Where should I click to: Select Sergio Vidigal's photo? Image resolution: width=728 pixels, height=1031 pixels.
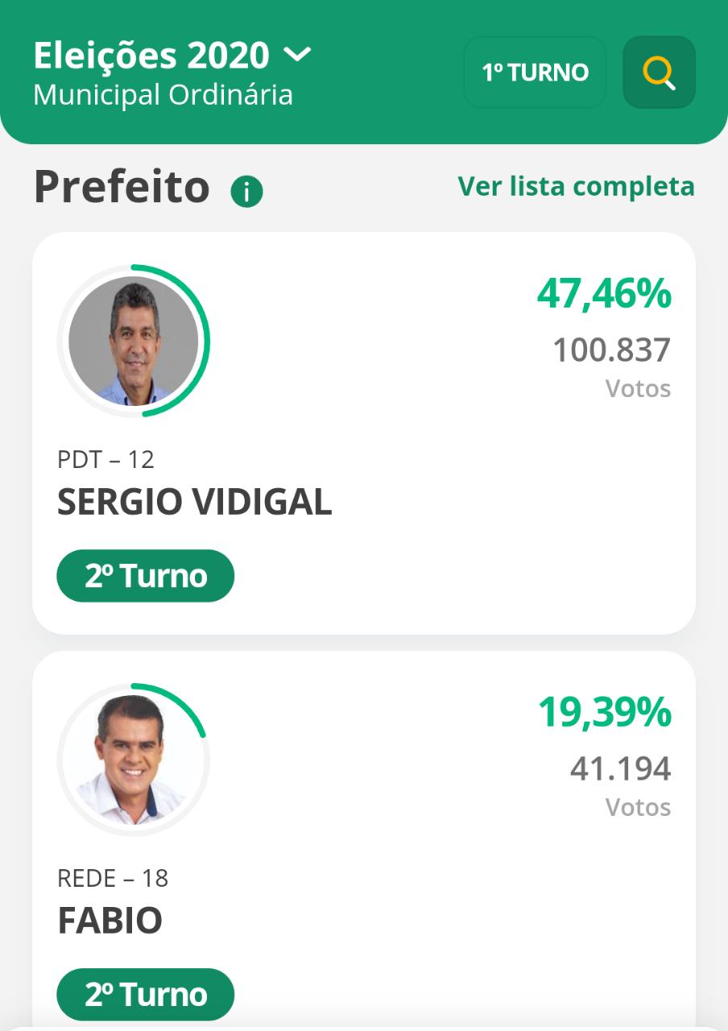coord(134,341)
